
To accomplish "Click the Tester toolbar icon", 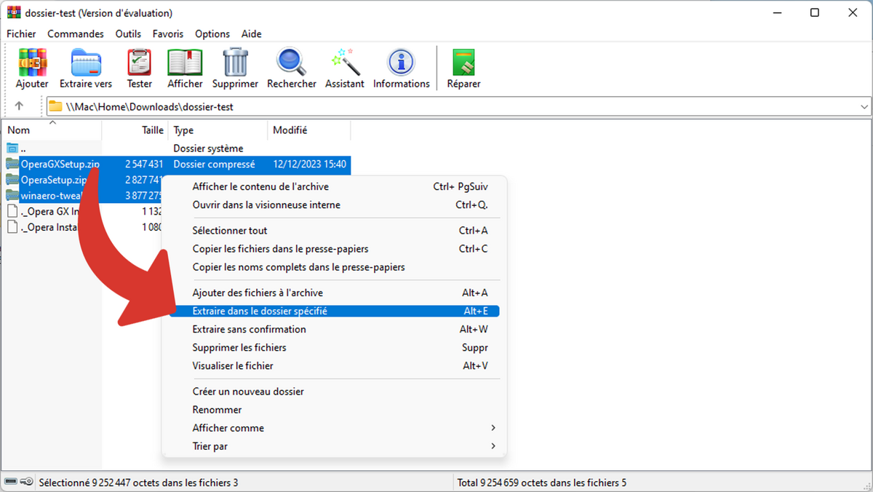I will 140,63.
